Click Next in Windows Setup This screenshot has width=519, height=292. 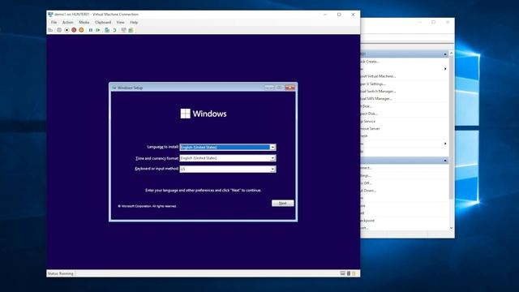[283, 203]
